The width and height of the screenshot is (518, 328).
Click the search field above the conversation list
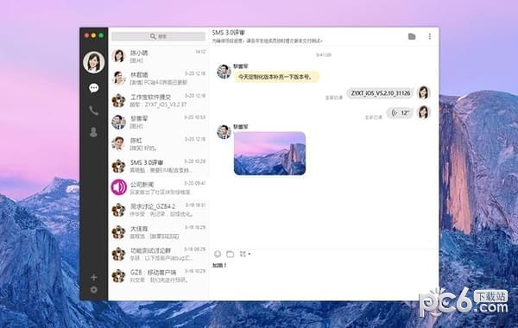click(158, 36)
